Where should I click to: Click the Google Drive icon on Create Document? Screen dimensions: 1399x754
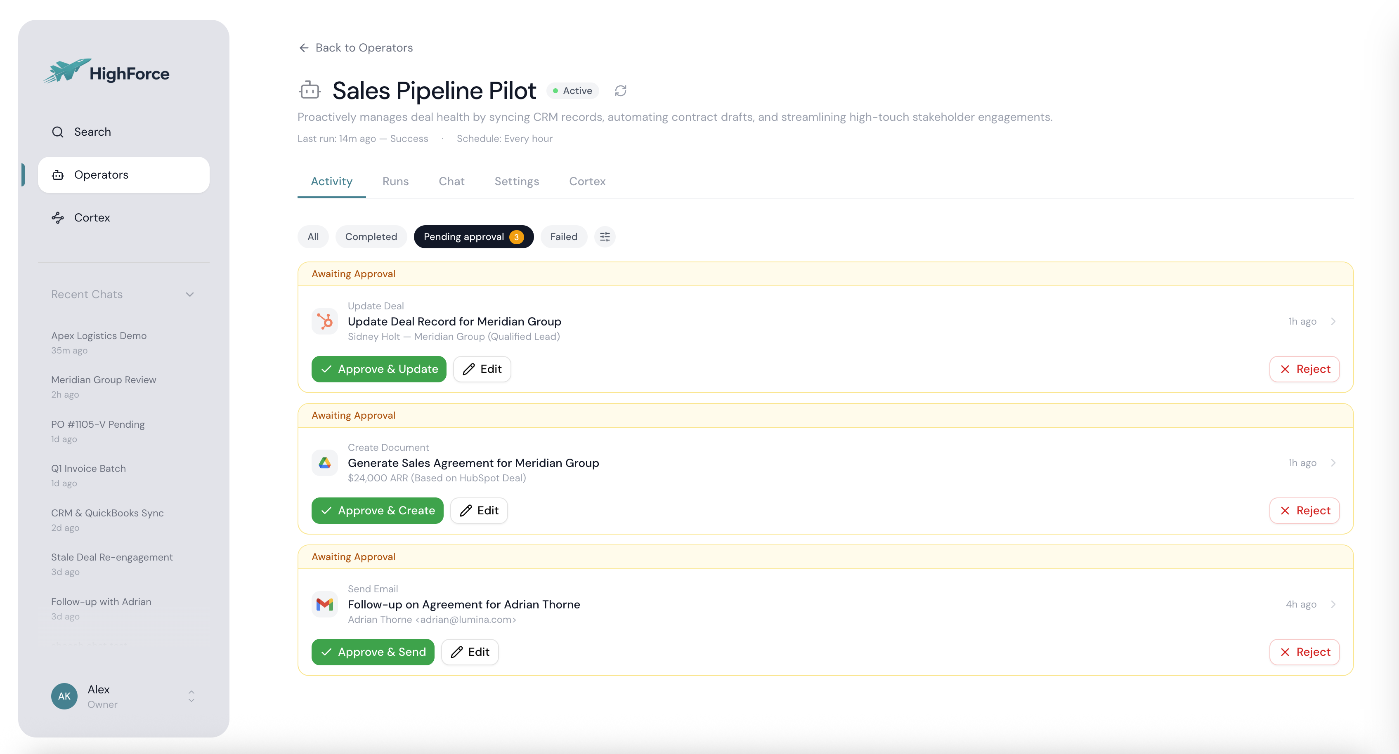325,463
